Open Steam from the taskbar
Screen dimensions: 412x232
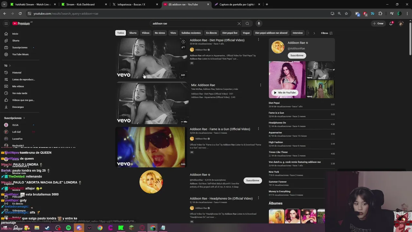click(47, 228)
